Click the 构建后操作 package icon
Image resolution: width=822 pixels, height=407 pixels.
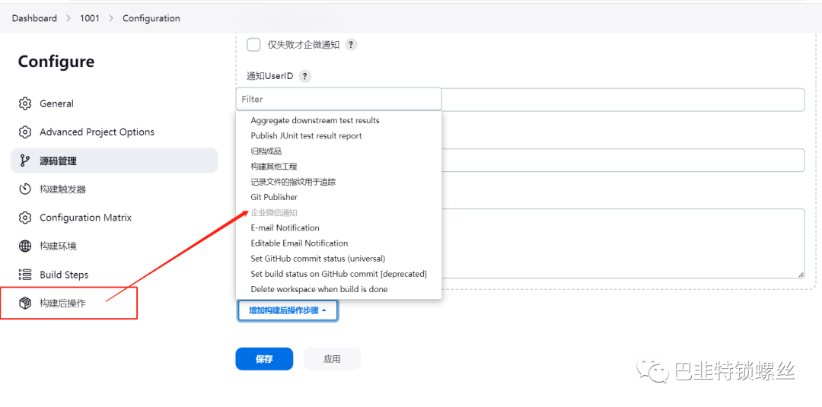[25, 304]
